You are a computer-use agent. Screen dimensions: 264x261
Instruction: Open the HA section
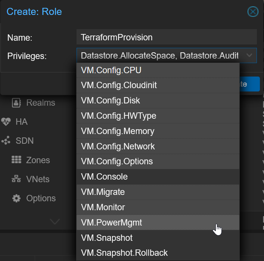coord(22,122)
